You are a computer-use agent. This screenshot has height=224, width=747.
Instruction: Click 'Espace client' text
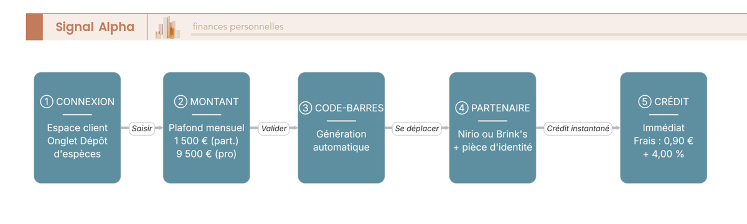pos(77,128)
